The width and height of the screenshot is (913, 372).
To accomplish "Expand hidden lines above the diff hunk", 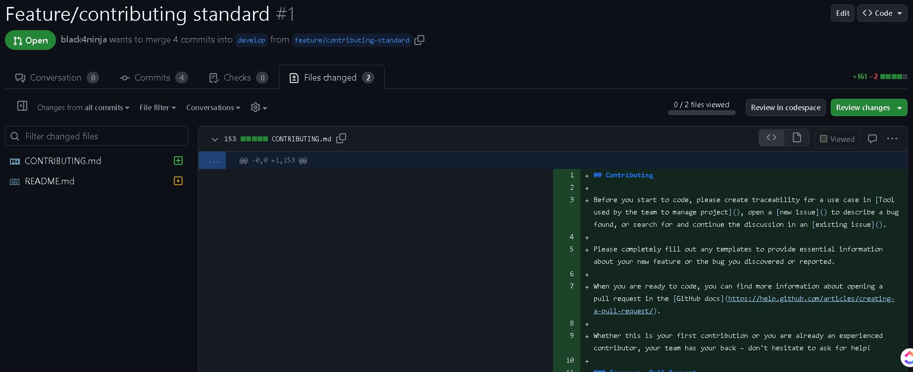I will pyautogui.click(x=212, y=161).
